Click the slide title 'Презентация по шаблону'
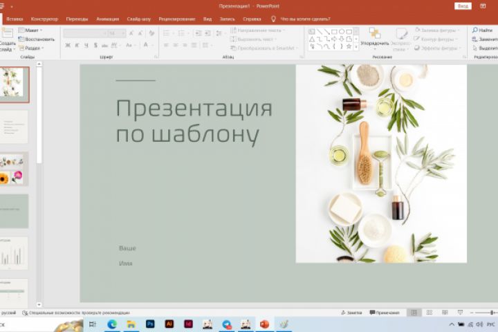Viewport: 498px width, 332px height. click(194, 121)
